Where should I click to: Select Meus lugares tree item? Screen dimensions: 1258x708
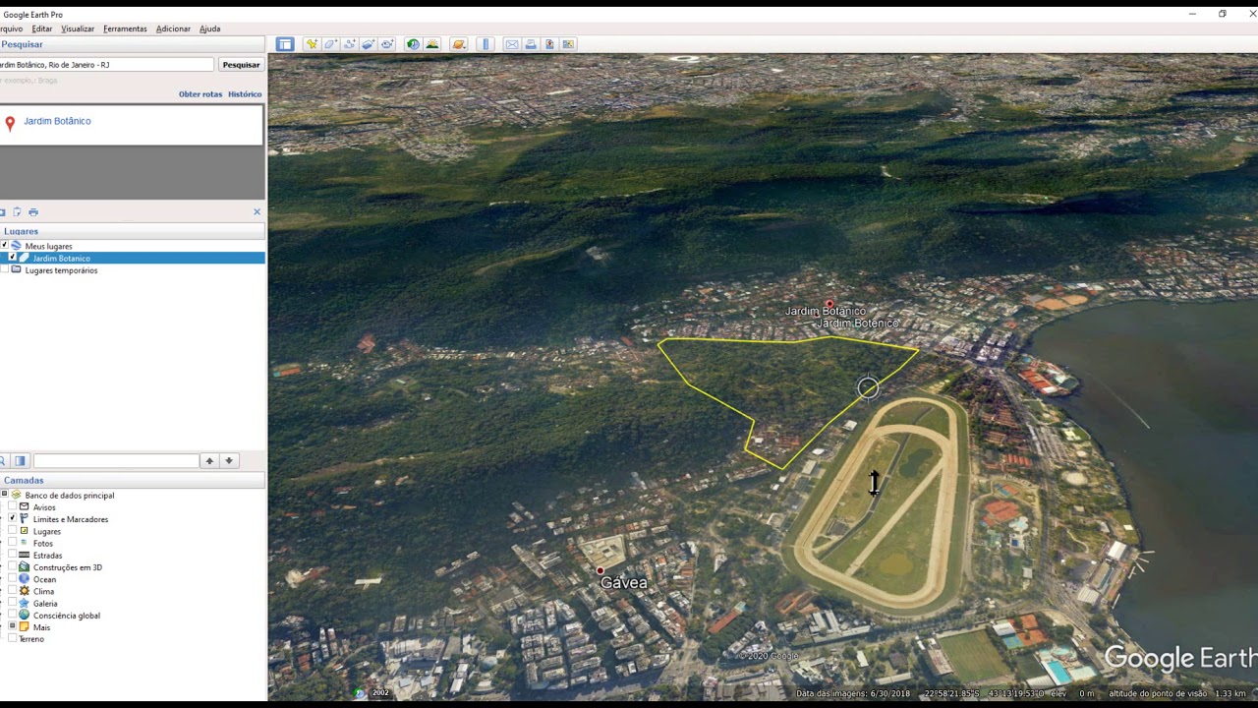point(48,246)
